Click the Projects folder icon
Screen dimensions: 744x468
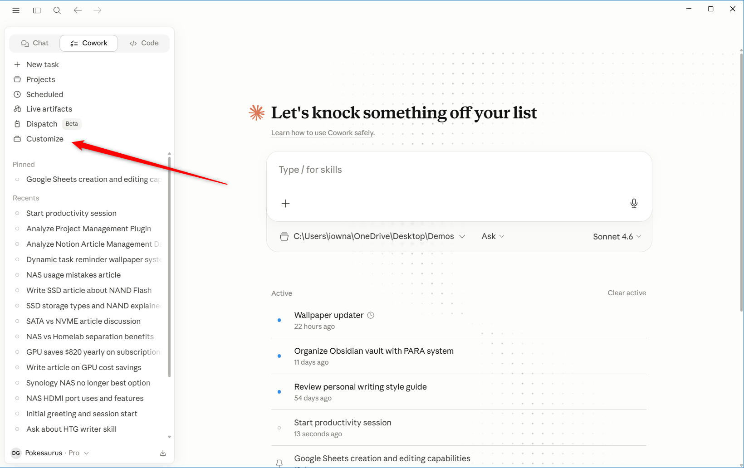click(x=17, y=79)
